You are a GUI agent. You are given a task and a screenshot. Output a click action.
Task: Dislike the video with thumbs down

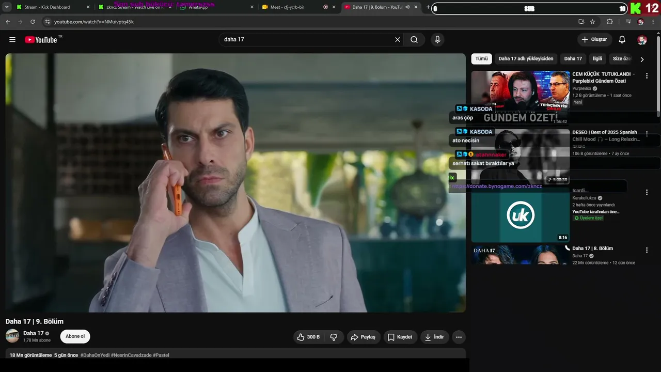pos(334,337)
